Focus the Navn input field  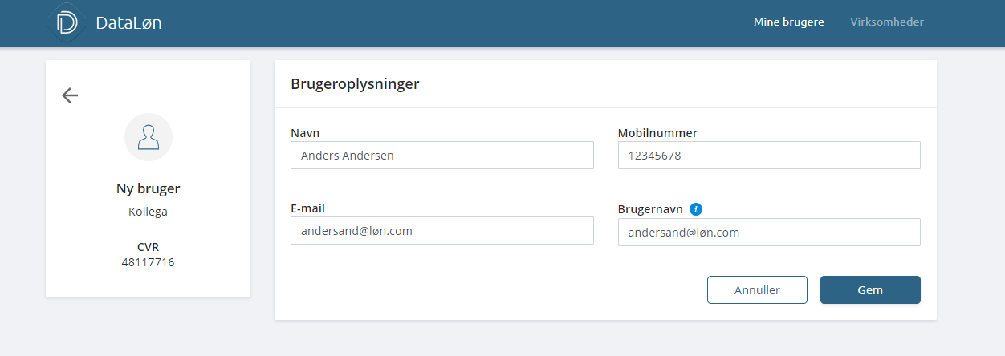click(441, 156)
